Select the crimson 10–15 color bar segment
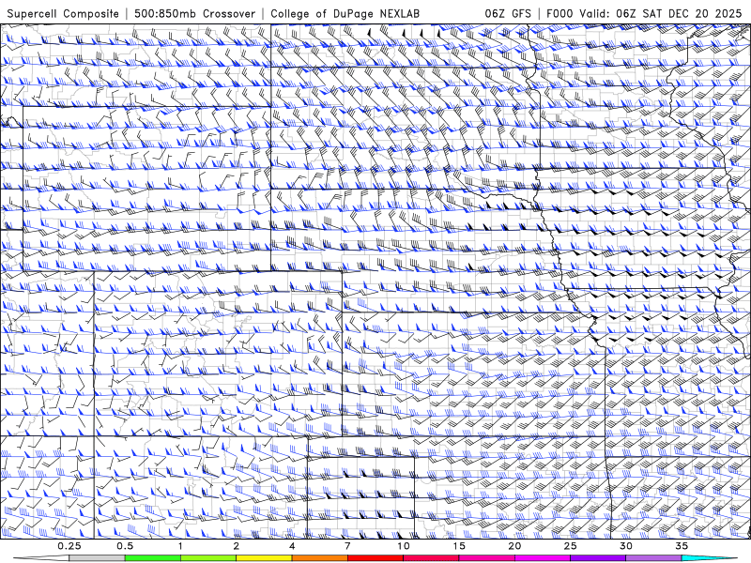Viewport: 751px width, 563px height. point(431,558)
